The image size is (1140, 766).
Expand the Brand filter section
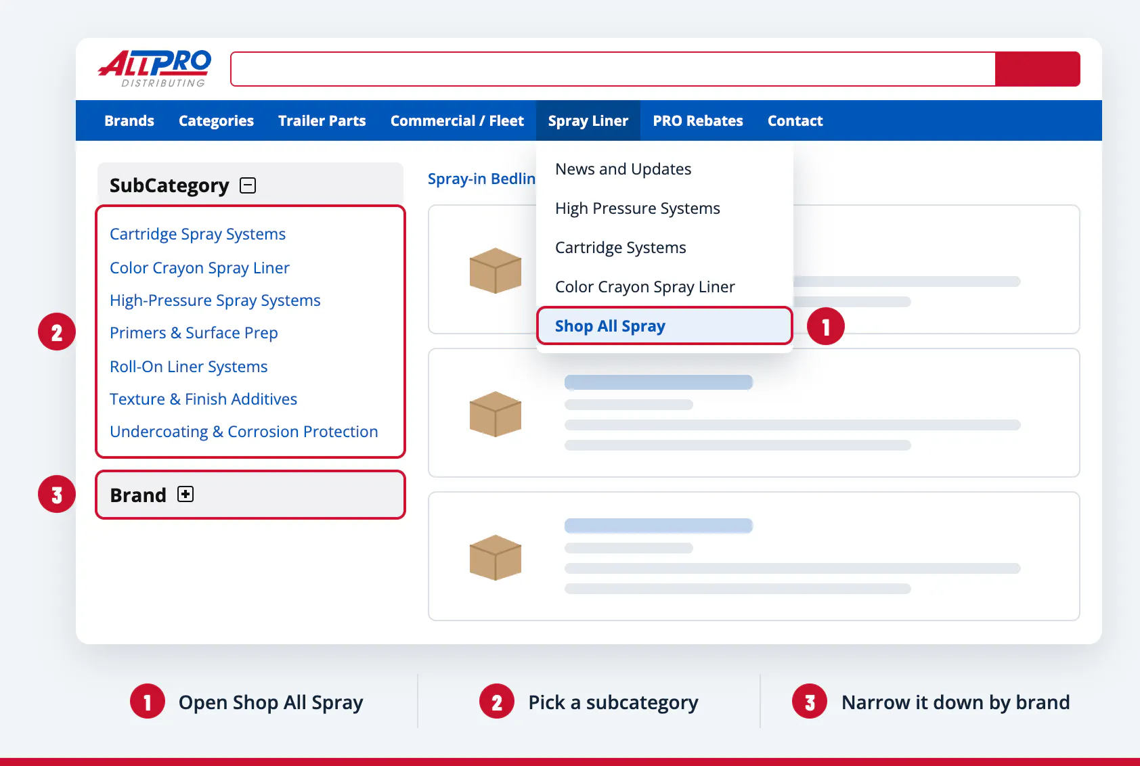click(x=185, y=495)
